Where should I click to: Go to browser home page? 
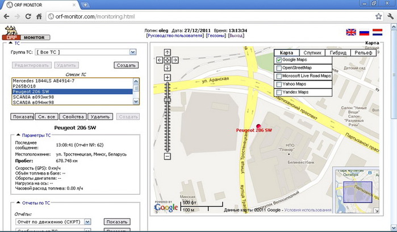(x=39, y=16)
